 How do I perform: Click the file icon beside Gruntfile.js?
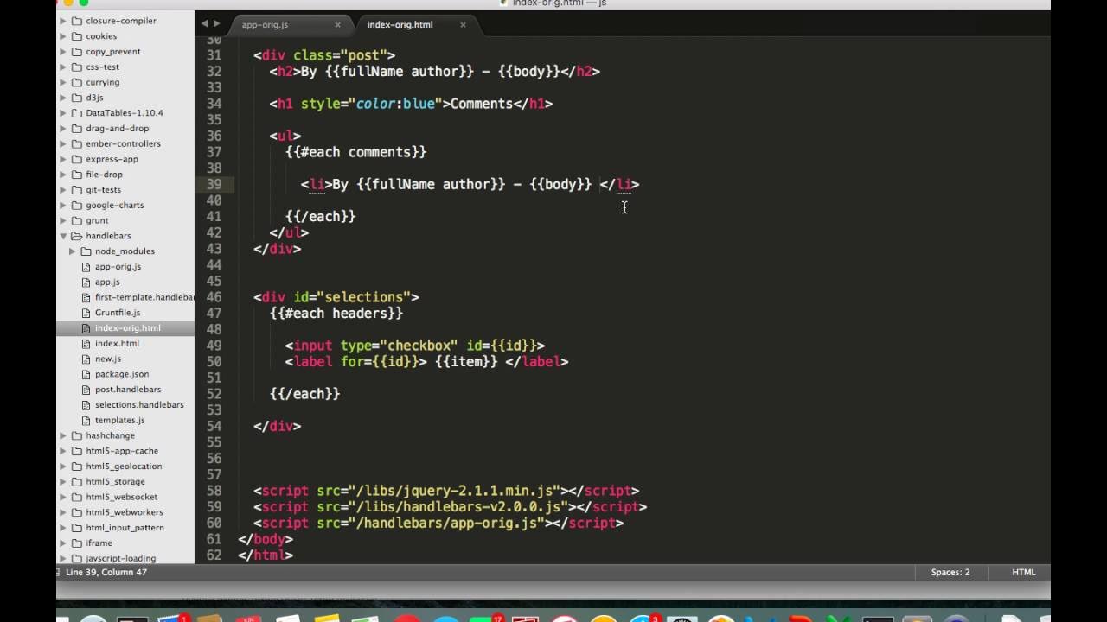(x=86, y=313)
